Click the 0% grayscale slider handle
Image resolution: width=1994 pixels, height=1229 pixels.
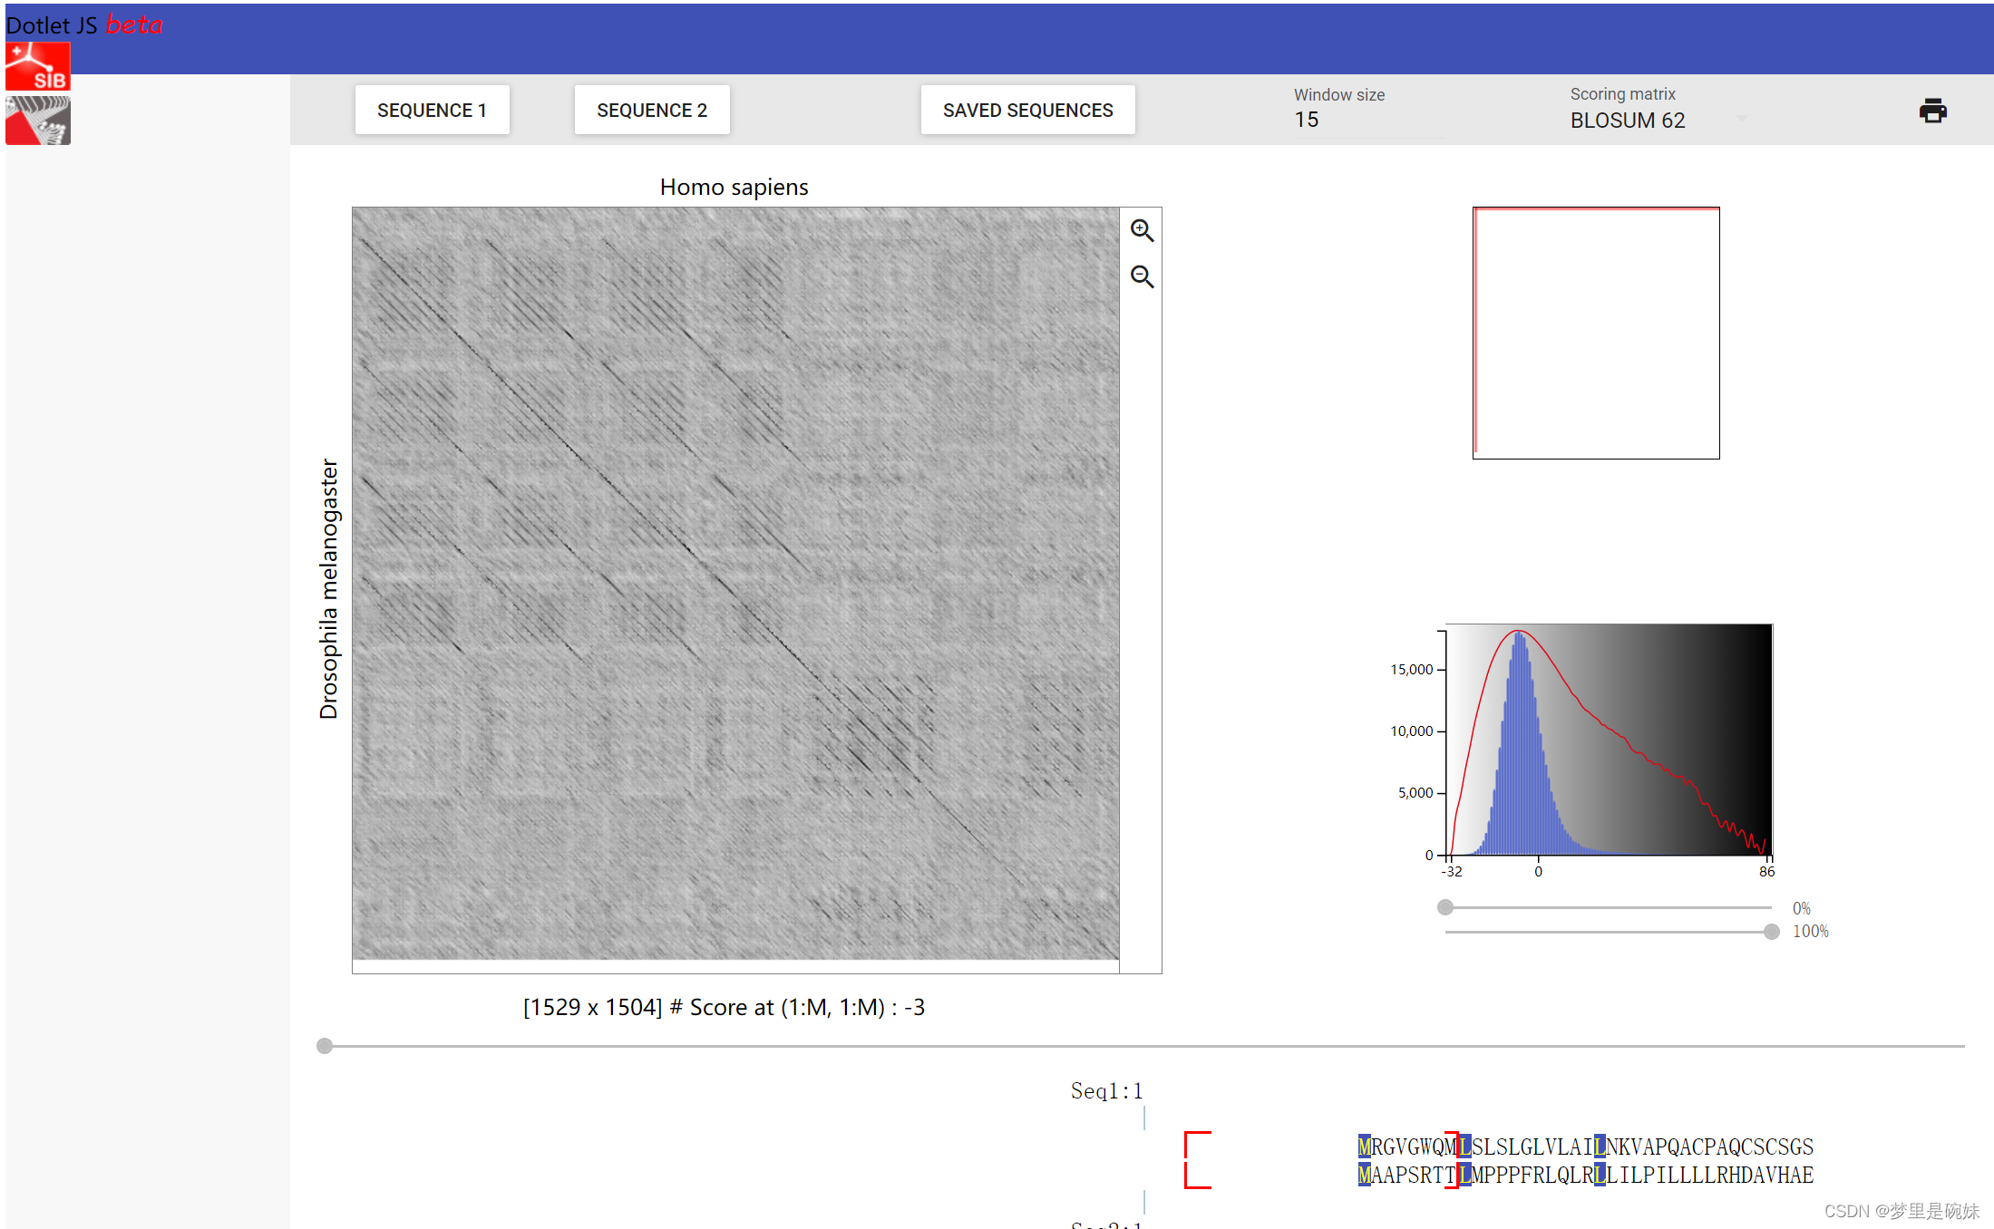tap(1445, 907)
